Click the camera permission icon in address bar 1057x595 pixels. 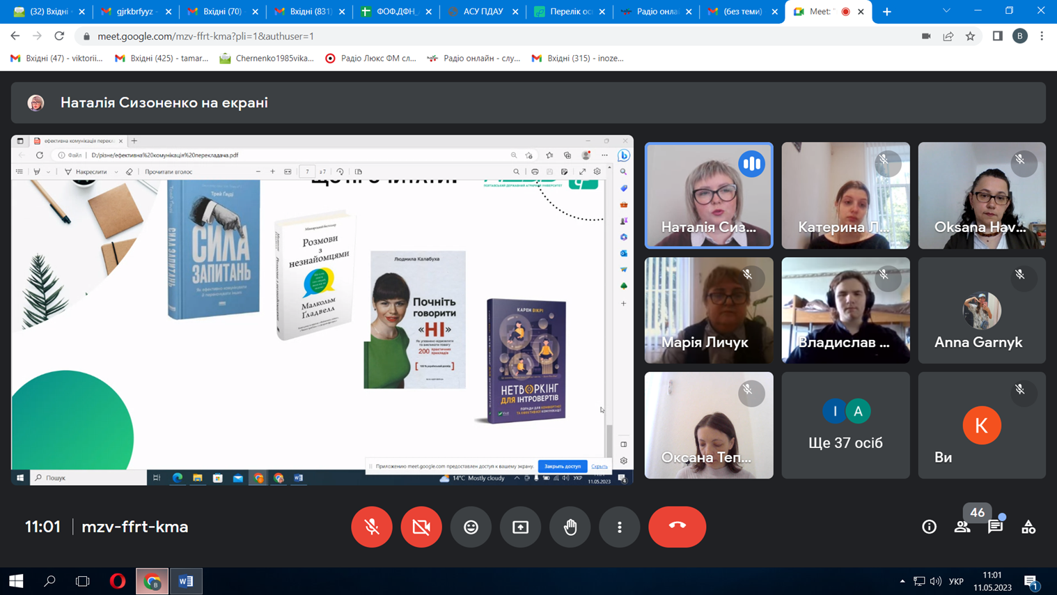[x=926, y=36]
